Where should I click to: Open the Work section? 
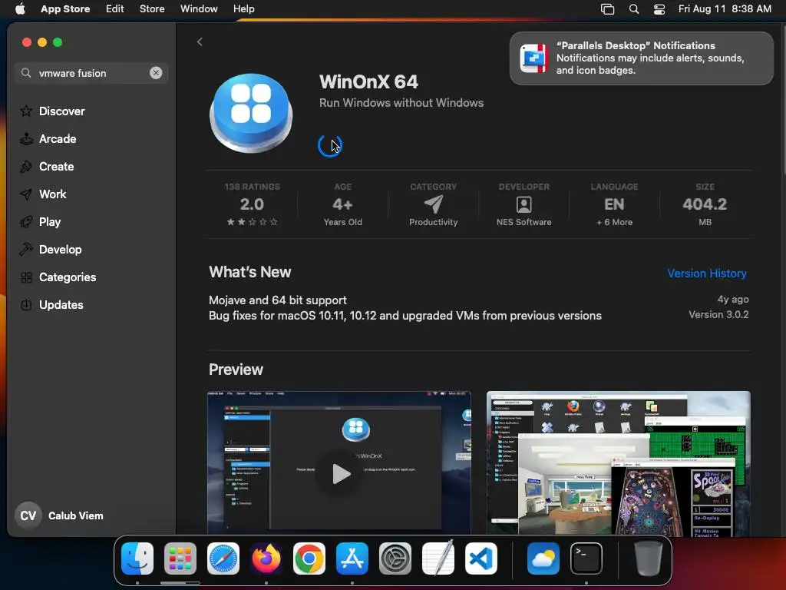(x=43, y=194)
